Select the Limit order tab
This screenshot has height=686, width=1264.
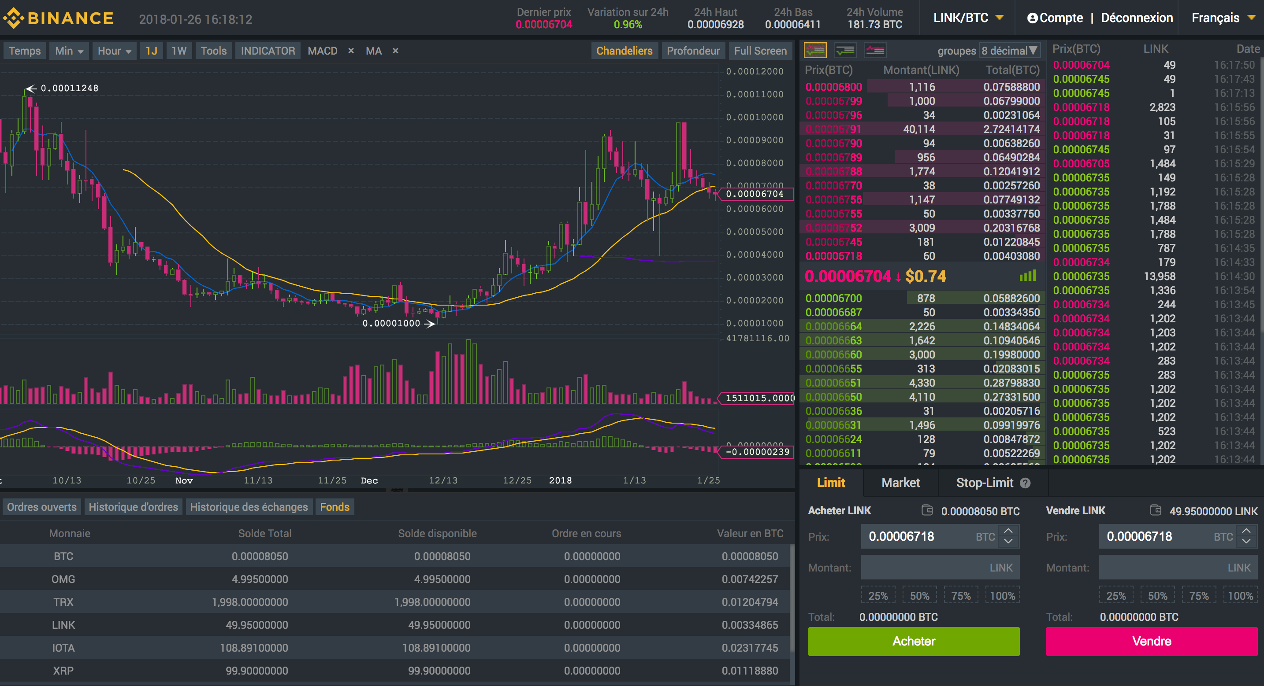831,483
